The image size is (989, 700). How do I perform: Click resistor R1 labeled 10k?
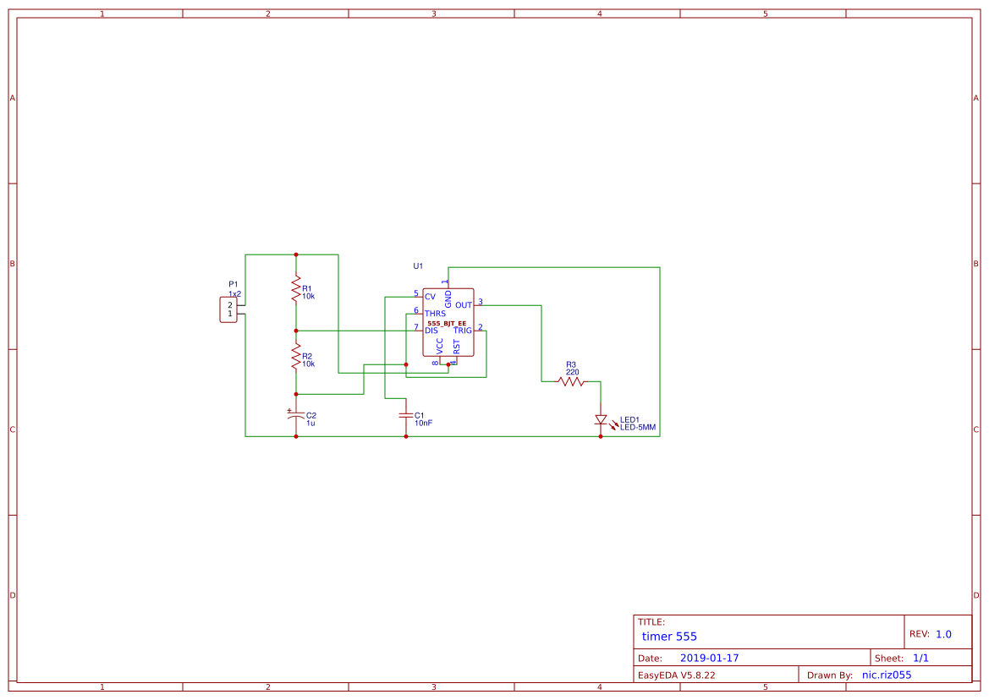point(296,287)
